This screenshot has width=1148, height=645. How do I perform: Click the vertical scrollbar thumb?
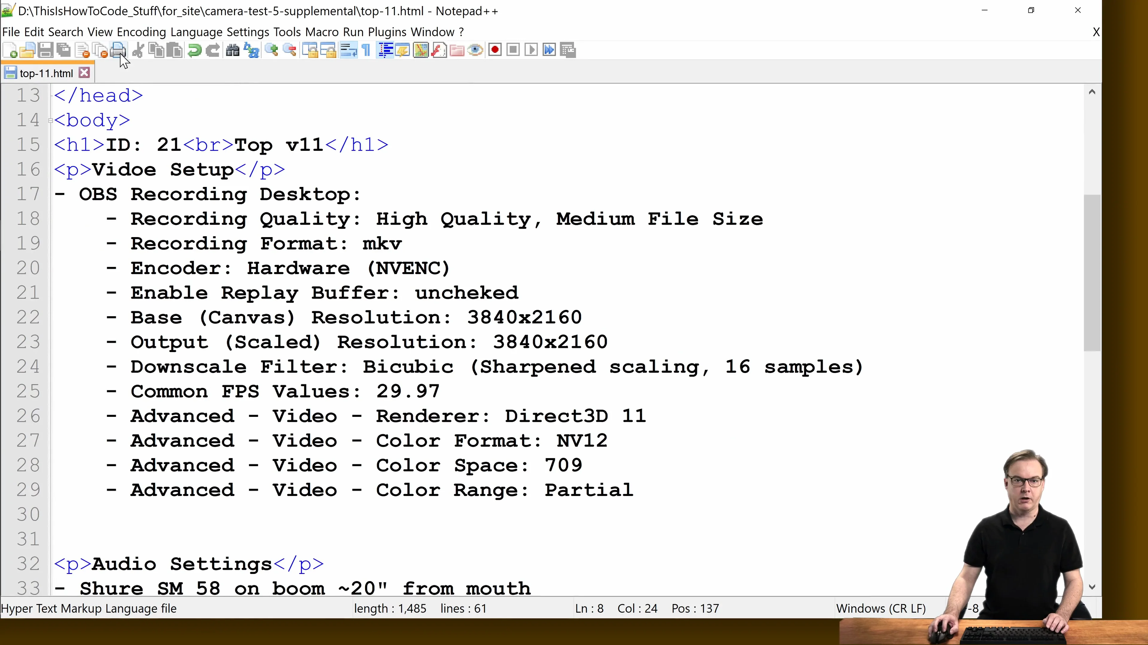point(1092,272)
